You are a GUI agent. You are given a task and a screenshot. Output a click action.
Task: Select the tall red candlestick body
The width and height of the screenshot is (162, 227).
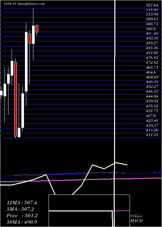[x=16, y=99]
